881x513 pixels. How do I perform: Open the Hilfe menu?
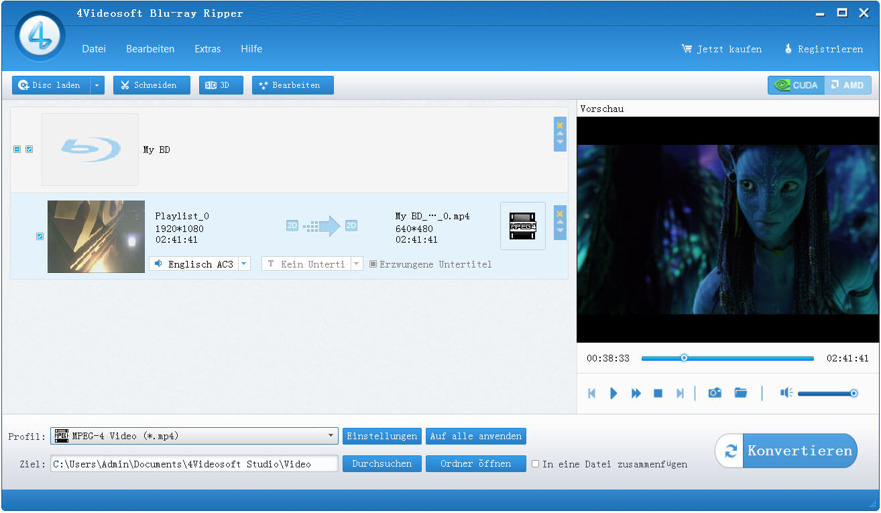tap(251, 49)
